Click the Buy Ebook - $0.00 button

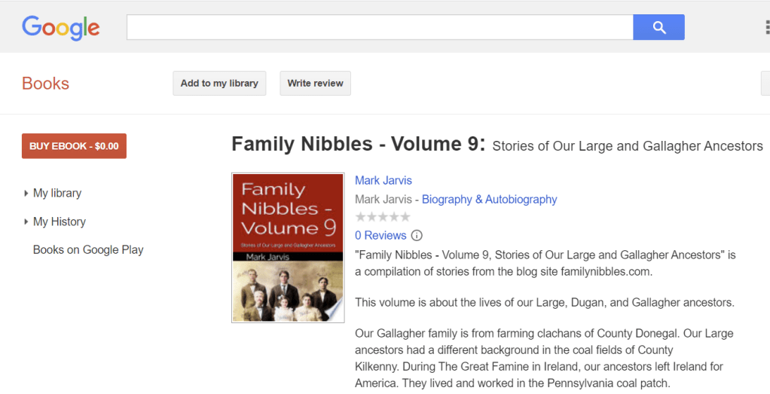[x=74, y=146]
